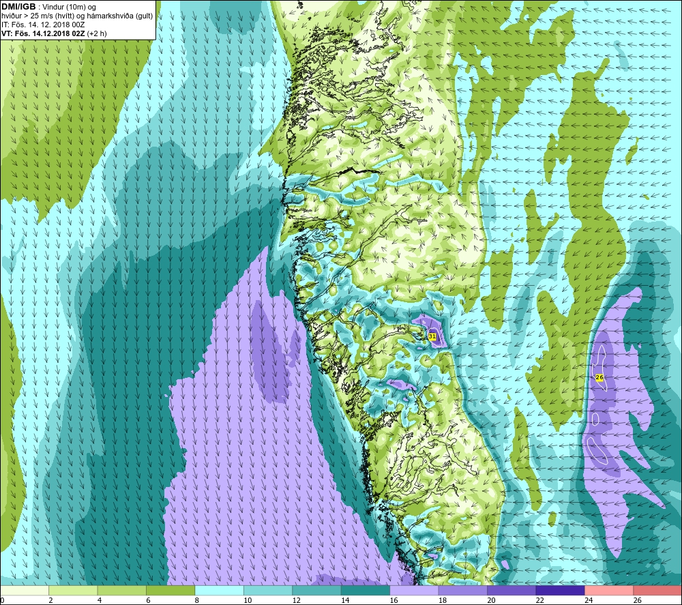Image resolution: width=682 pixels, height=605 pixels.
Task: Pick the light yellow-green 2–4 m/s legend swatch
Action: click(x=73, y=590)
